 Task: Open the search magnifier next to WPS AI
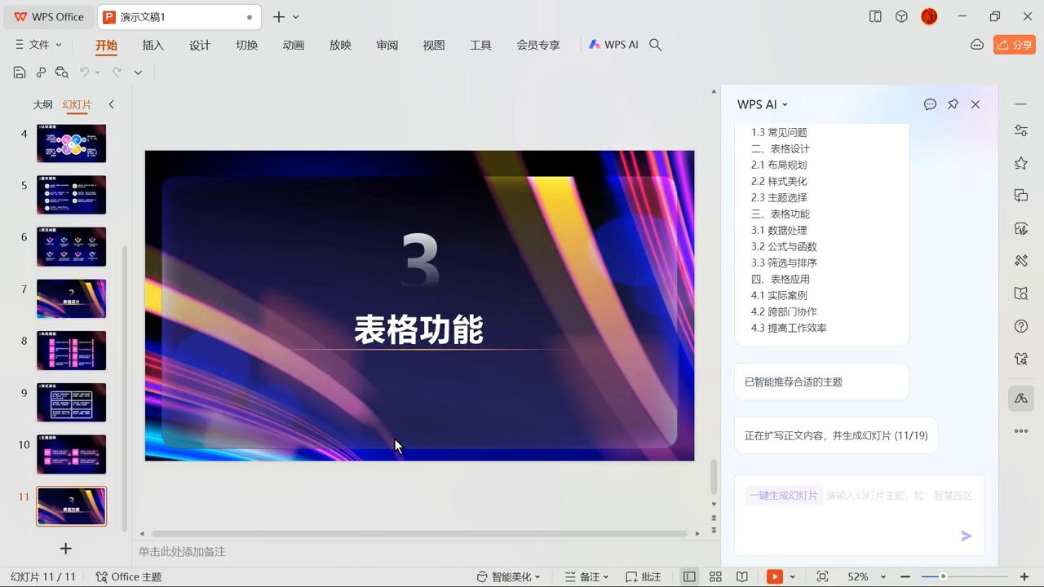click(655, 45)
